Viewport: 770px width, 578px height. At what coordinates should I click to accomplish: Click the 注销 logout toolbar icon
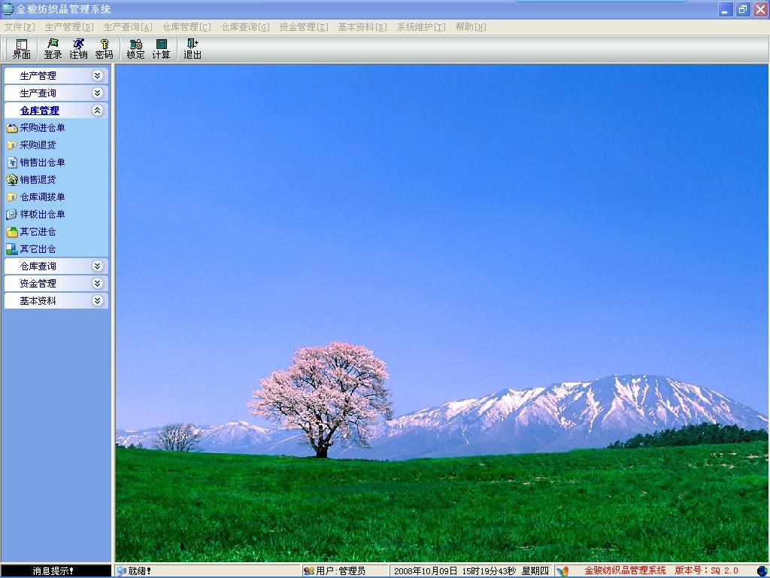(78, 49)
